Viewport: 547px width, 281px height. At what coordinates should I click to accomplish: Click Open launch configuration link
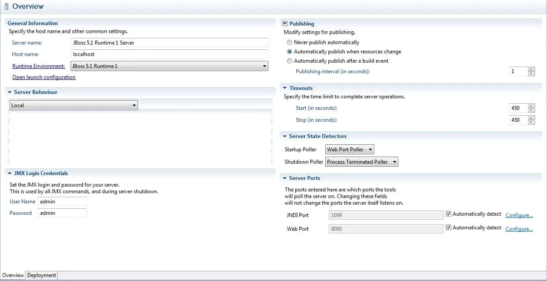44,77
